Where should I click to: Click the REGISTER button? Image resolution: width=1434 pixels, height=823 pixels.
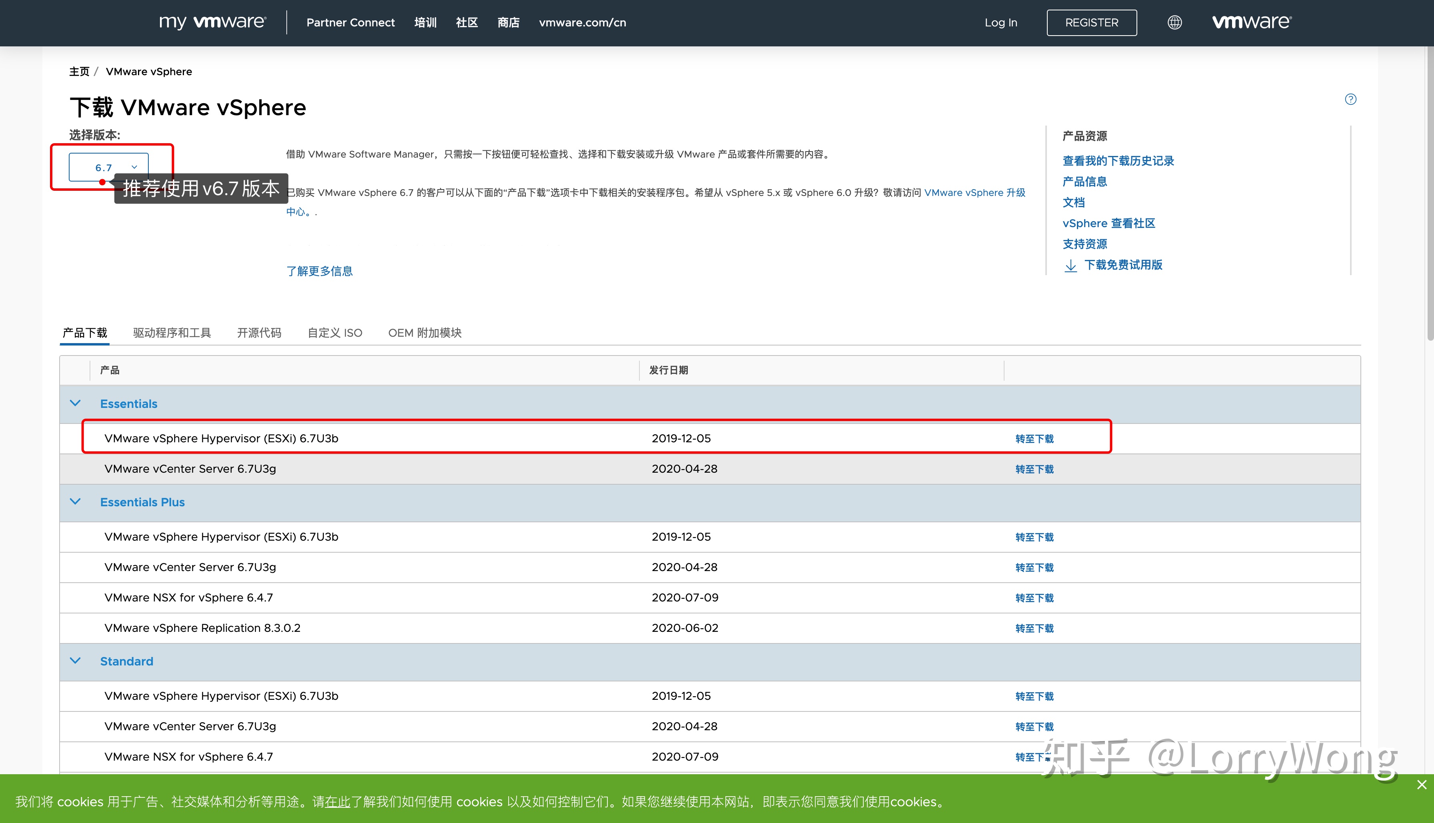pyautogui.click(x=1091, y=23)
